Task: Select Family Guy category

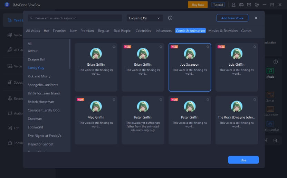Action: coord(36,68)
